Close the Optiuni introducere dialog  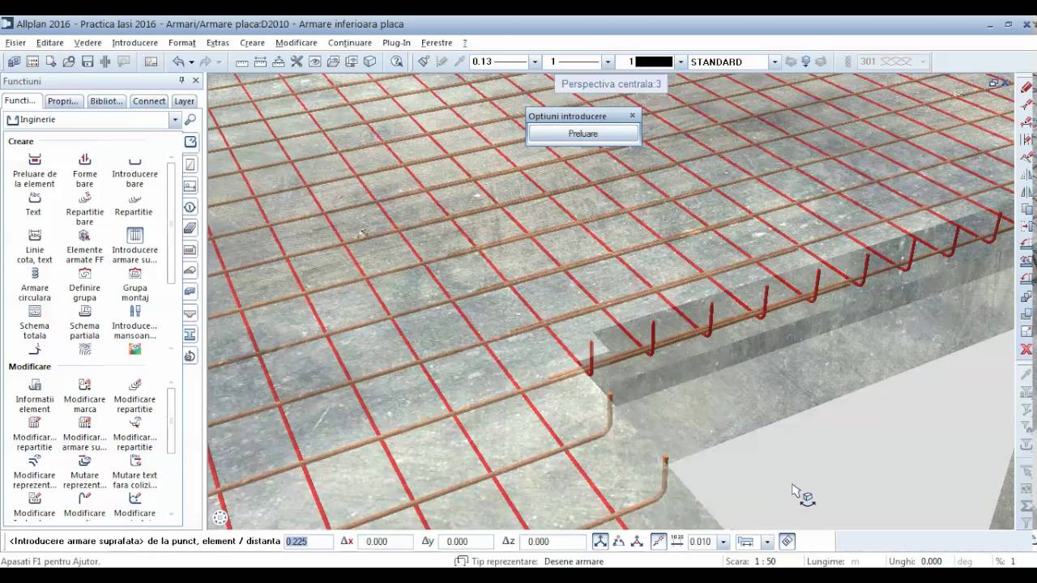click(633, 116)
